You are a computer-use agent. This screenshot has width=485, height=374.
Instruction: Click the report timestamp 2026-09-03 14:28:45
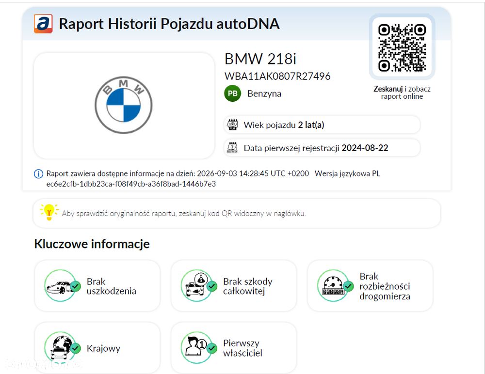pos(233,173)
